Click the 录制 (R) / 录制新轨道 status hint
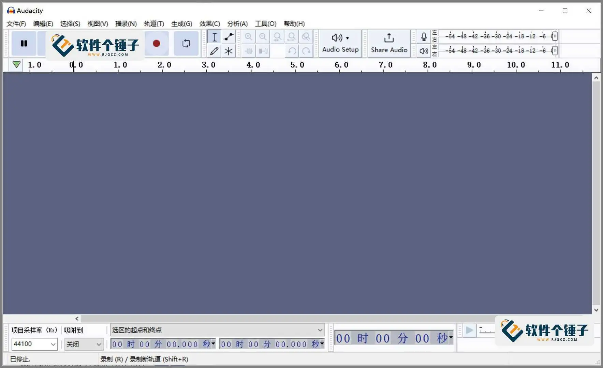This screenshot has width=603, height=368. pos(144,359)
